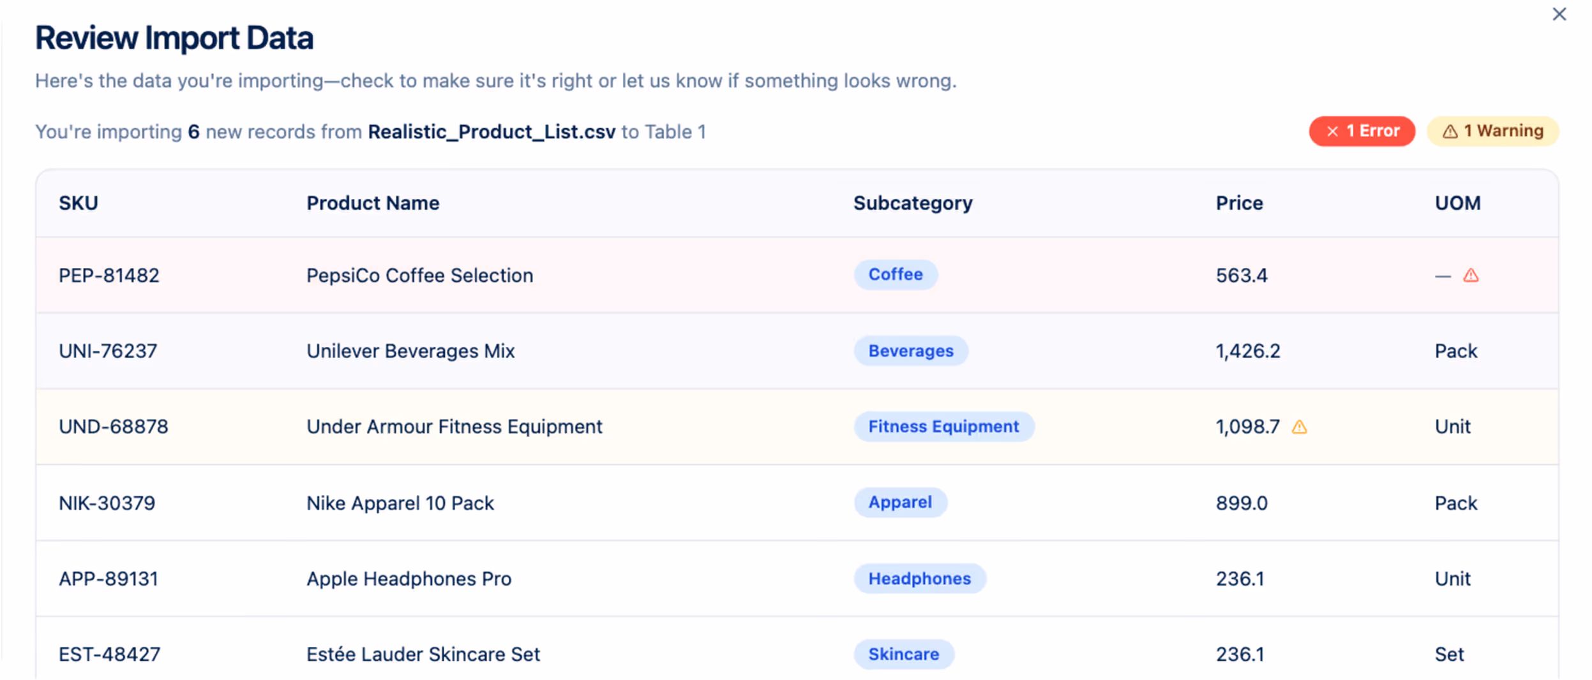Screen dimensions: 1592x680
Task: Select the Realistic_Product_List.csv file name
Action: 492,131
